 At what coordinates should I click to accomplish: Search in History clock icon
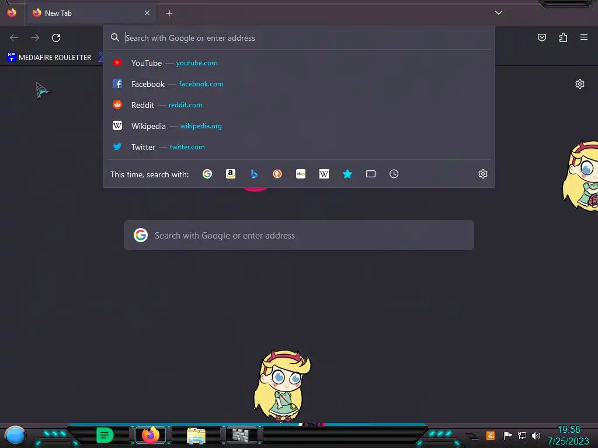394,174
